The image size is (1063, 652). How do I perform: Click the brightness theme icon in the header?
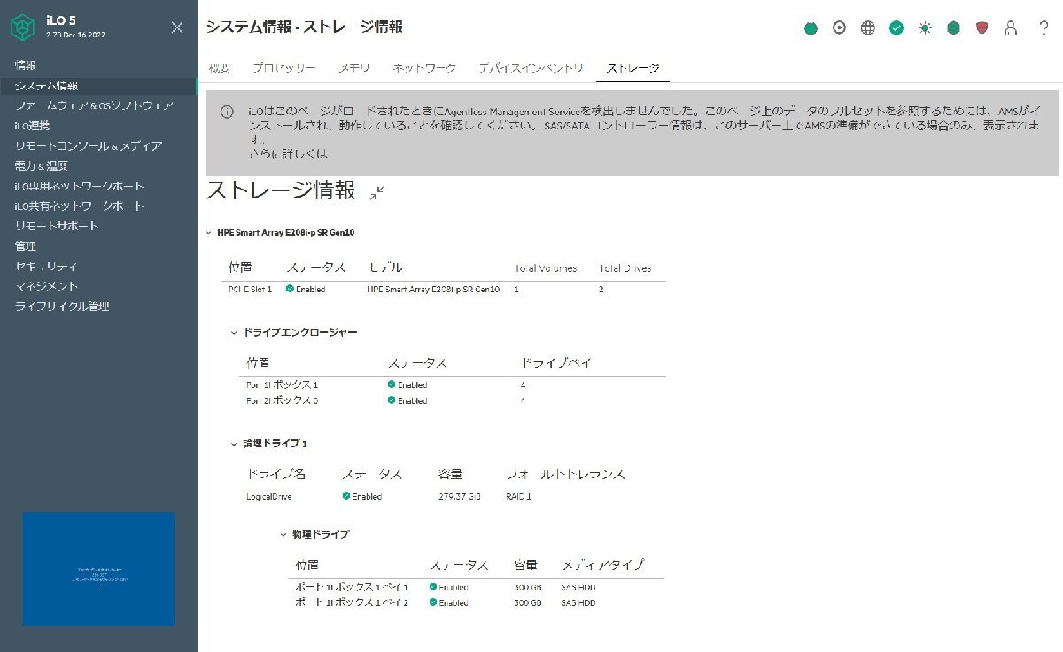924,27
